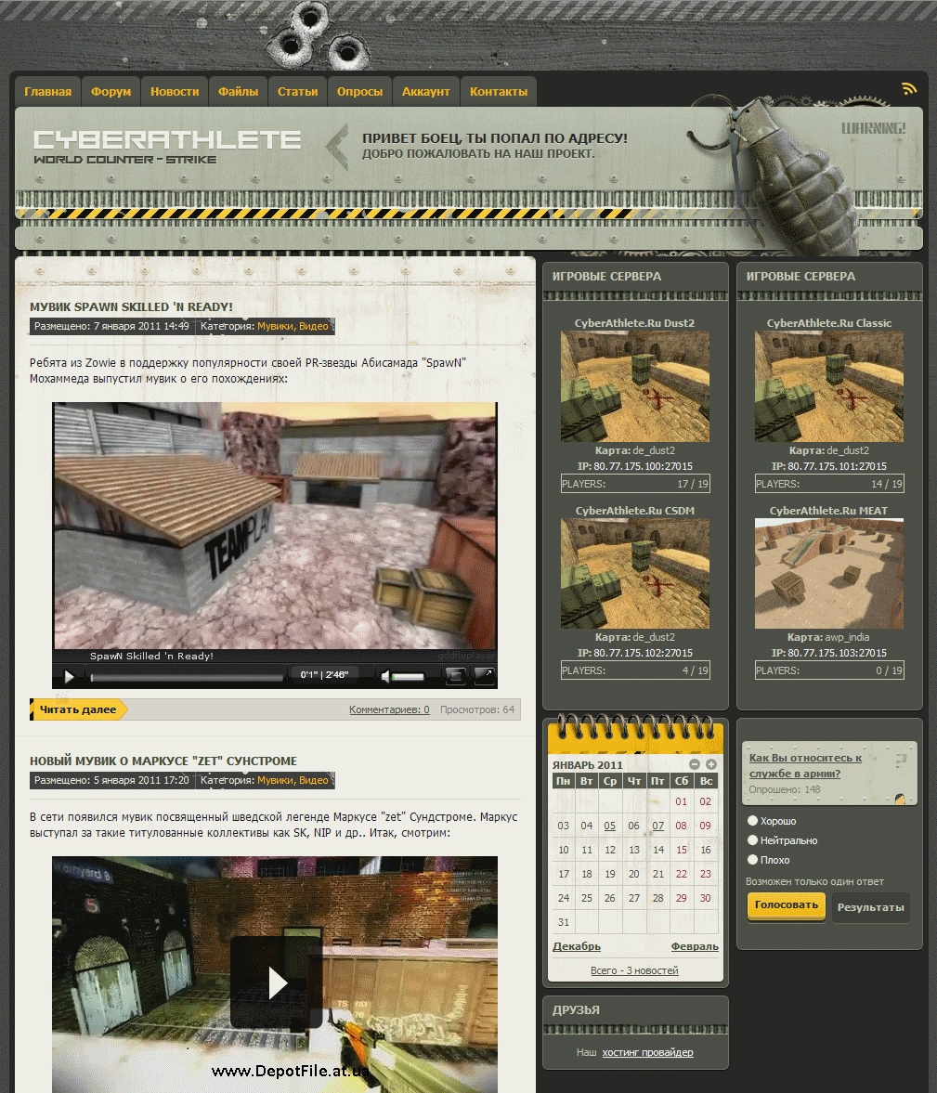The image size is (937, 1093).
Task: Click the Опрошено: 148 text
Action: pyautogui.click(x=785, y=789)
